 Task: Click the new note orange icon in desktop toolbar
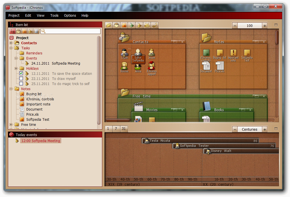124,25
